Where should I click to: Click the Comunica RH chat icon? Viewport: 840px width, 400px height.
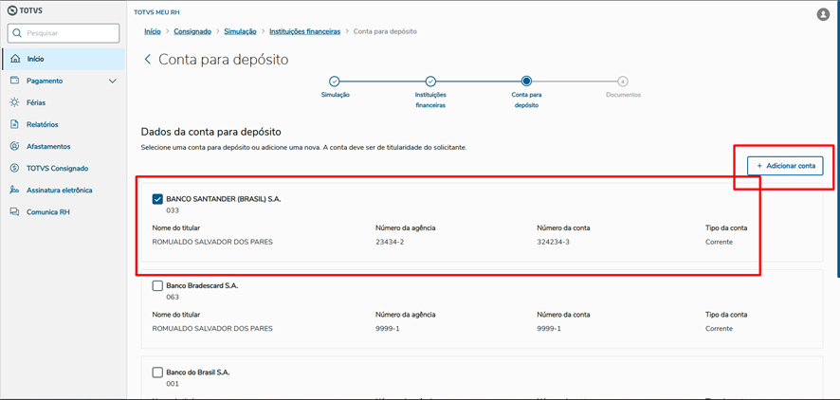tap(15, 212)
